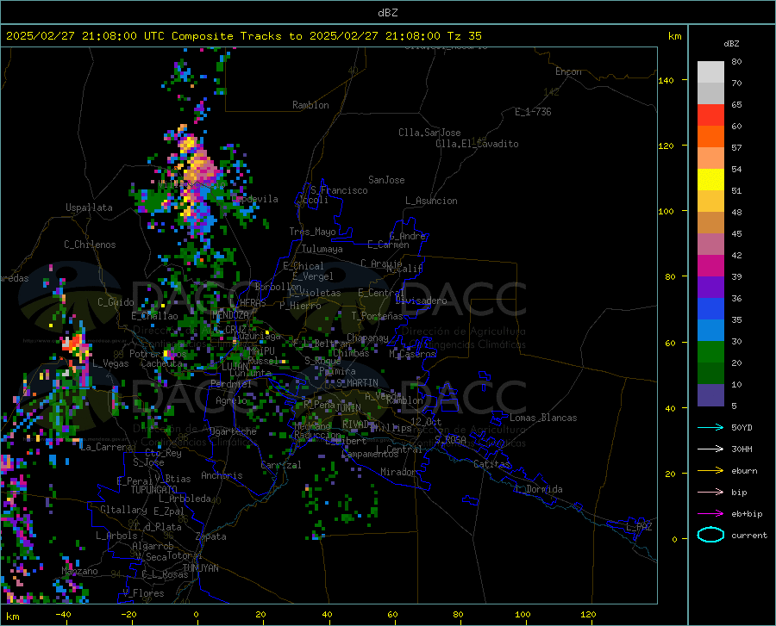
Task: Click the 'Zapata' map label
Action: pos(211,536)
